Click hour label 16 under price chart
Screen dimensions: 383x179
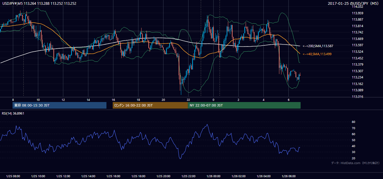coord(113,100)
